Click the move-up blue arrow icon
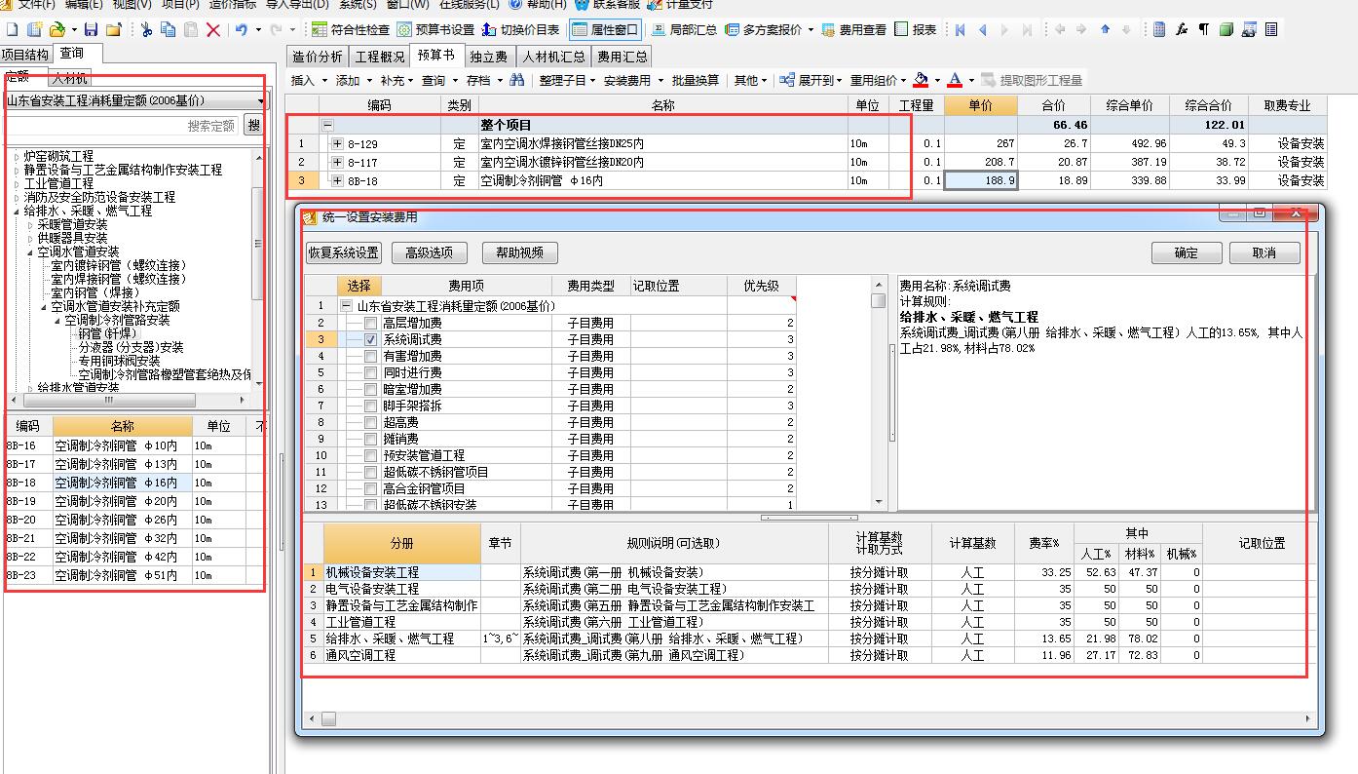This screenshot has height=774, width=1358. pyautogui.click(x=1105, y=30)
